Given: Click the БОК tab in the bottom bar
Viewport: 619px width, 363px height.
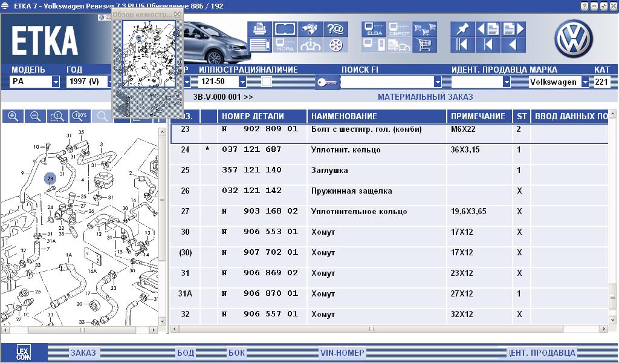Looking at the screenshot, I should coord(236,353).
